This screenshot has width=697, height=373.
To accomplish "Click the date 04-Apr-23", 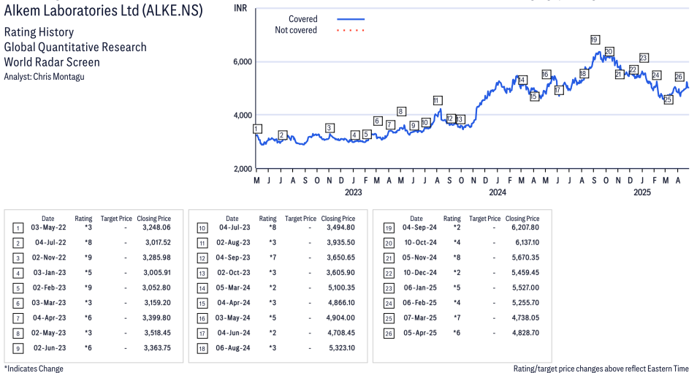I will [50, 318].
